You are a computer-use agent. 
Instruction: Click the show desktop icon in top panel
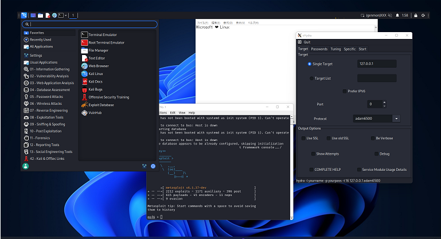pos(33,15)
